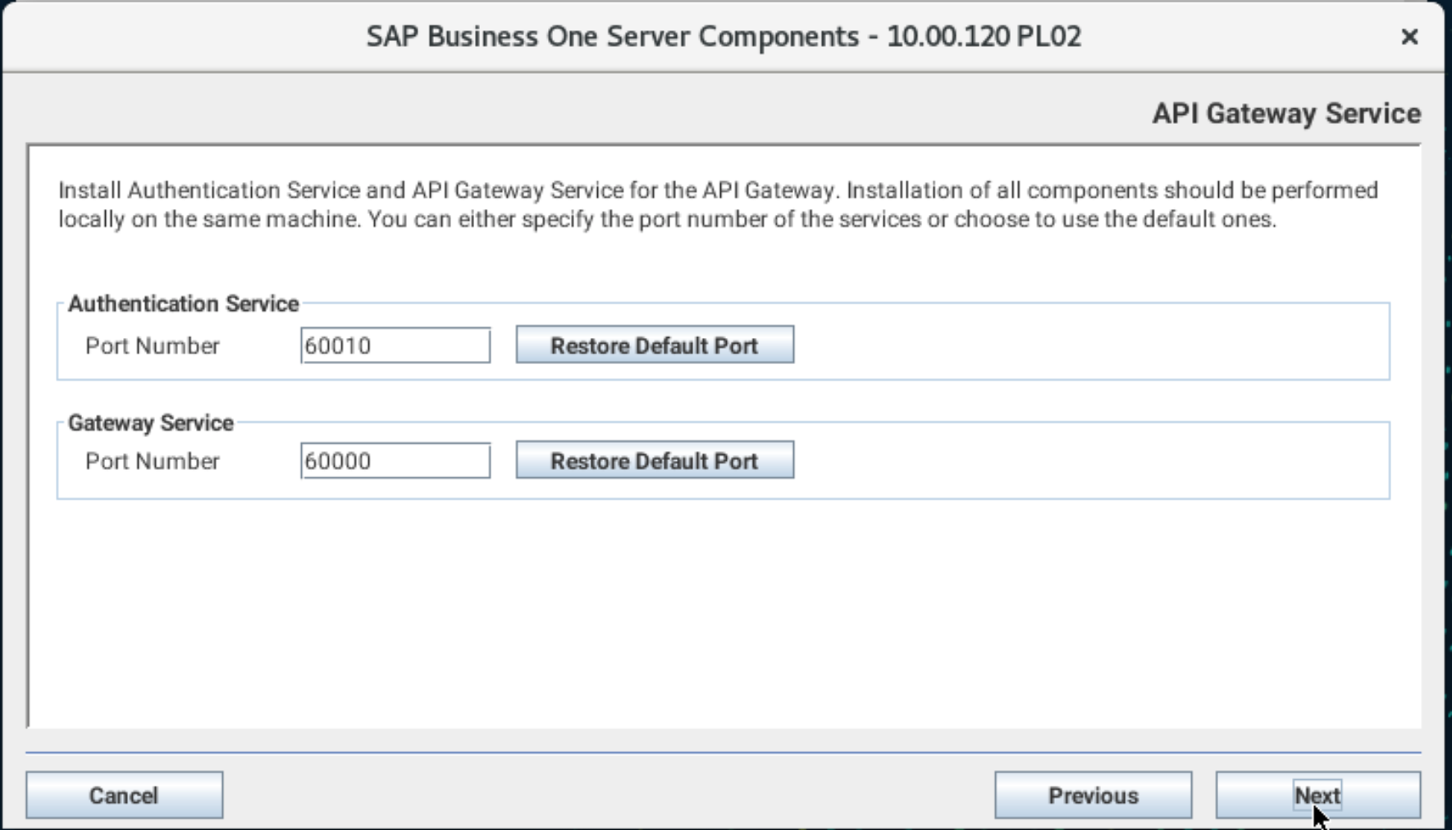This screenshot has width=1452, height=830.
Task: Close the SAP Business One installer window
Action: [x=1409, y=37]
